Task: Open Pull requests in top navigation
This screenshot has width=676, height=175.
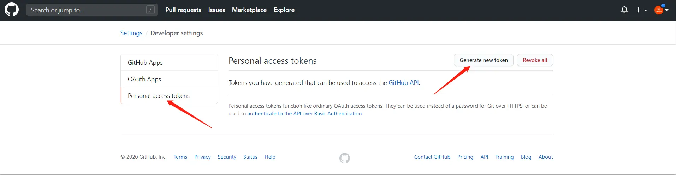Action: [183, 10]
